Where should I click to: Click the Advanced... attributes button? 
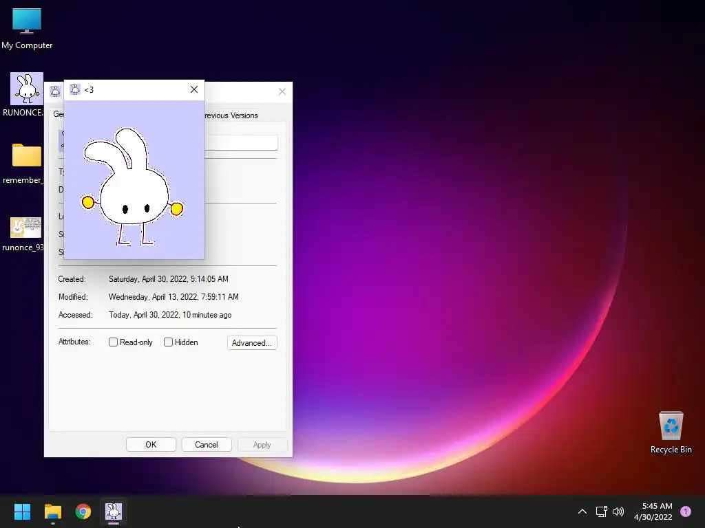(252, 342)
